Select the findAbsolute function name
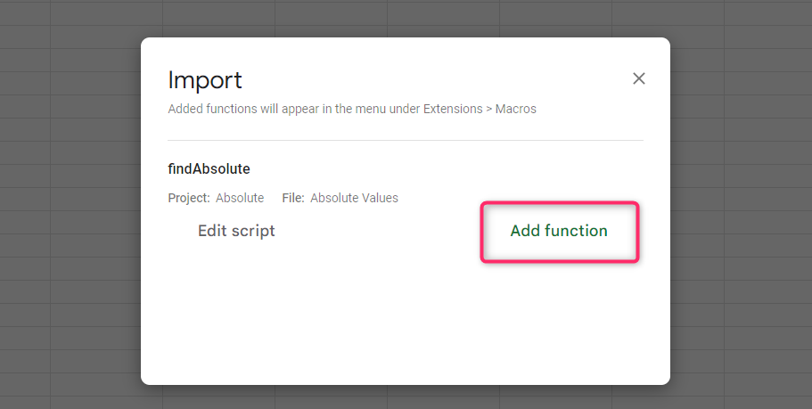The image size is (812, 409). tap(209, 168)
